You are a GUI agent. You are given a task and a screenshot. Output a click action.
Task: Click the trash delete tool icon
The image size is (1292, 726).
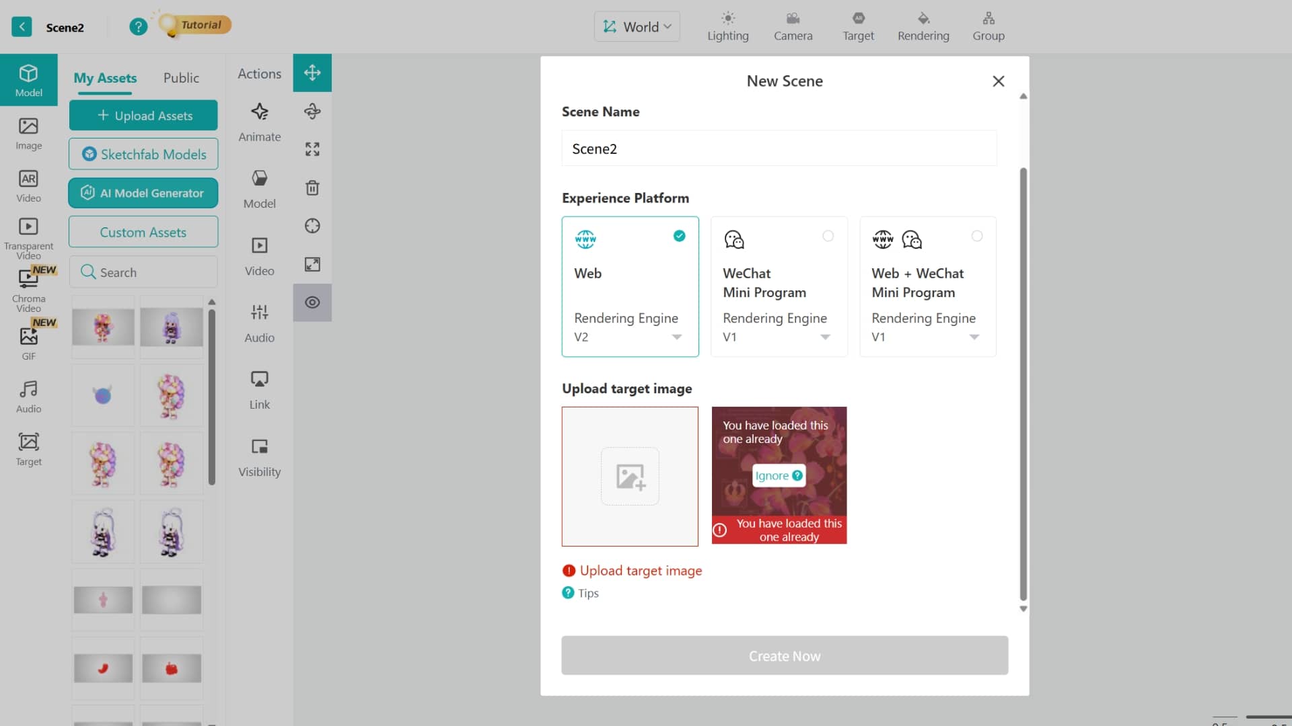[312, 188]
